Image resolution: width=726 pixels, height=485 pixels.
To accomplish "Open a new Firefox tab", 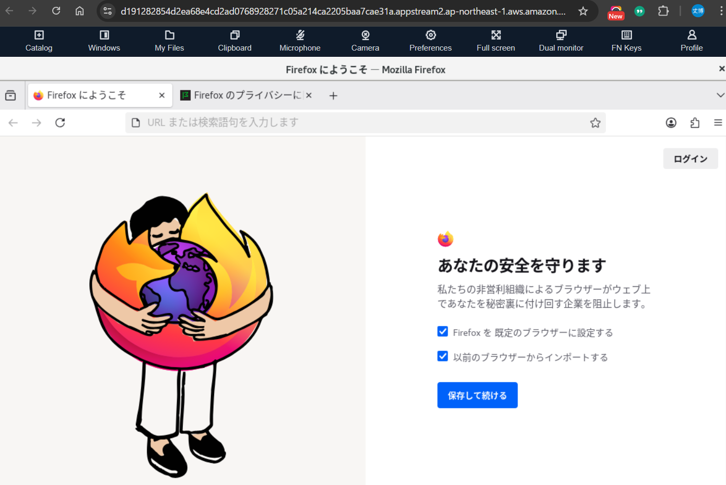I will pyautogui.click(x=333, y=95).
